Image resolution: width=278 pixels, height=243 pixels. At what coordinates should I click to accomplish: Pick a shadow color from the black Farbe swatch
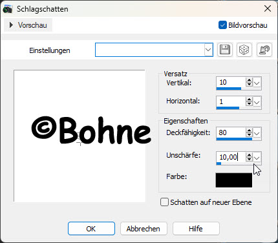tap(234, 180)
